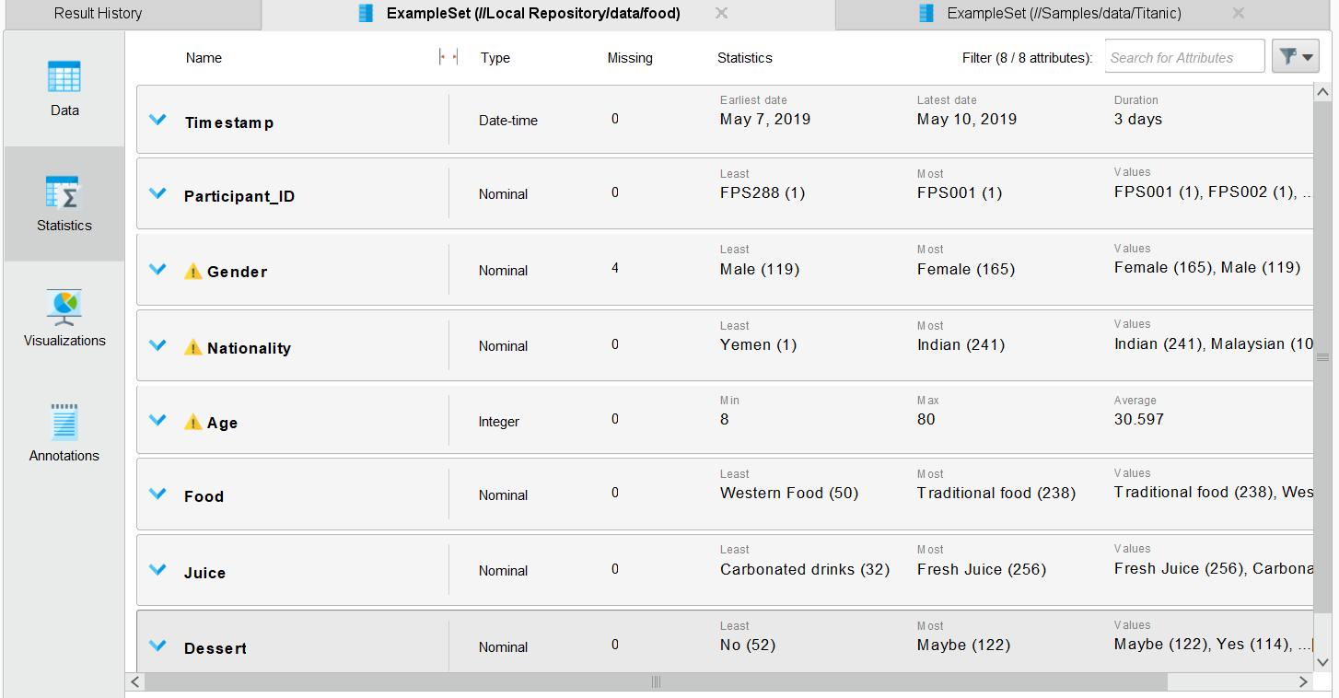
Task: Open the Annotations sidebar icon
Action: [64, 423]
